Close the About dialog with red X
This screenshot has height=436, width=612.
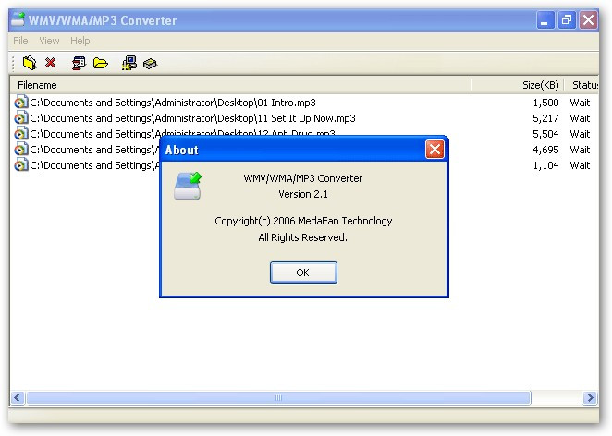(435, 150)
